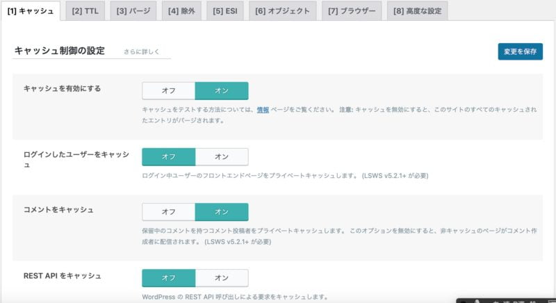Set ログインしたユーザーをキャッシュ to オフ

coord(168,156)
